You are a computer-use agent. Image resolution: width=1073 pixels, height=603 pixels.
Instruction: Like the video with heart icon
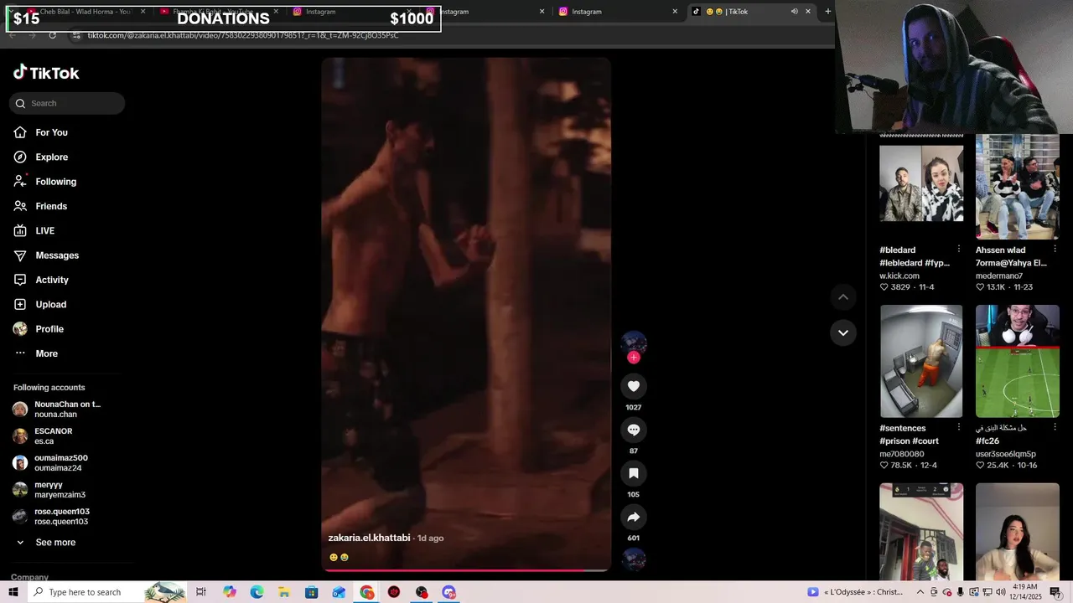click(634, 386)
